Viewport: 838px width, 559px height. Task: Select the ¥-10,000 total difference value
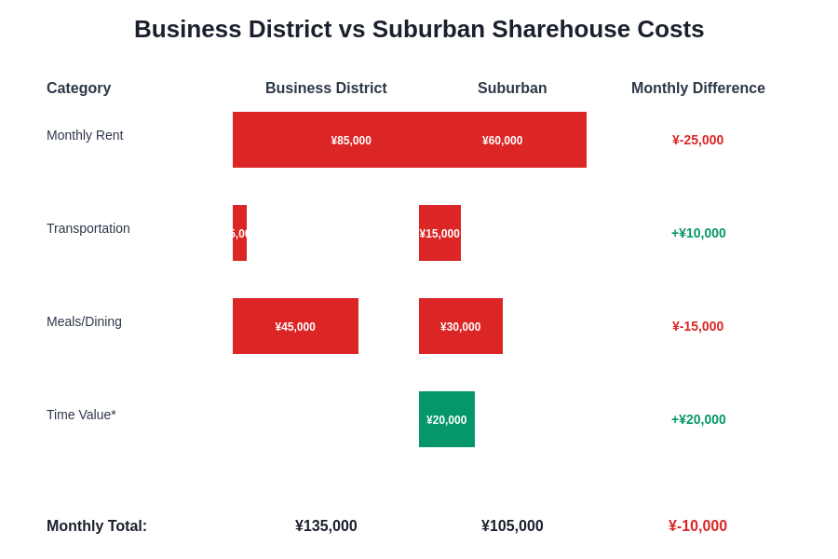pos(697,525)
